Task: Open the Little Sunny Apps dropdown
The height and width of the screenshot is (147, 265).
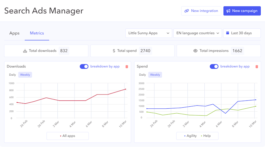Action: [x=148, y=33]
